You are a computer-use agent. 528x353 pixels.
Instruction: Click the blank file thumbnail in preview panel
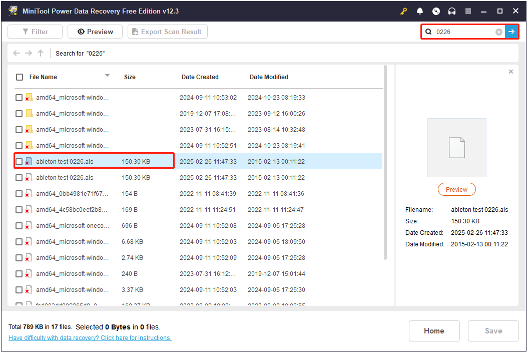tap(456, 148)
